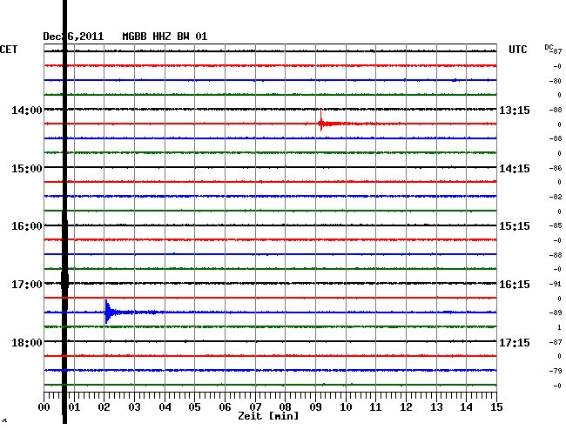
Task: Select the DC offset value '-82'
Action: coord(556,197)
